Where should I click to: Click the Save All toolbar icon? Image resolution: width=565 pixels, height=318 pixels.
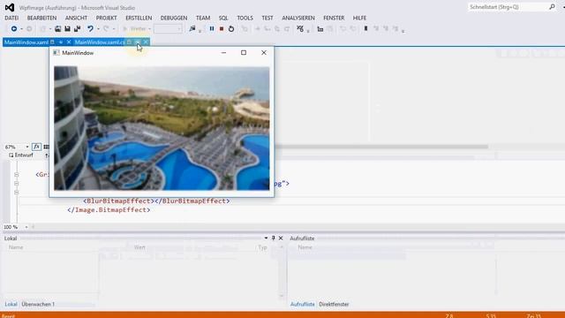(77, 29)
